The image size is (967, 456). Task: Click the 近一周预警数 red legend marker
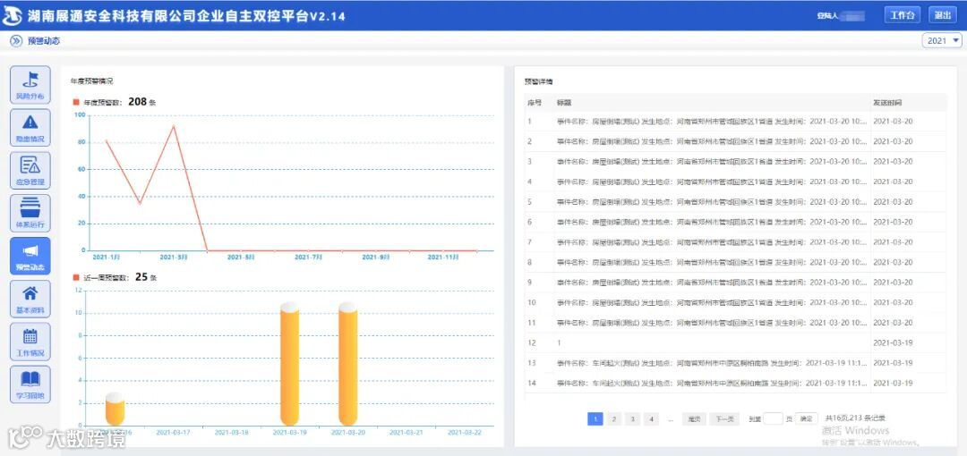click(76, 278)
